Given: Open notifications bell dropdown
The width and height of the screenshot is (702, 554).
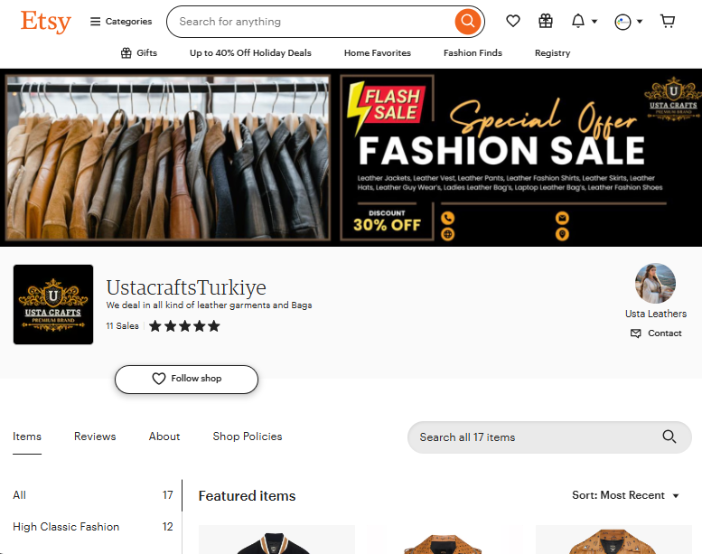Looking at the screenshot, I should 584,21.
